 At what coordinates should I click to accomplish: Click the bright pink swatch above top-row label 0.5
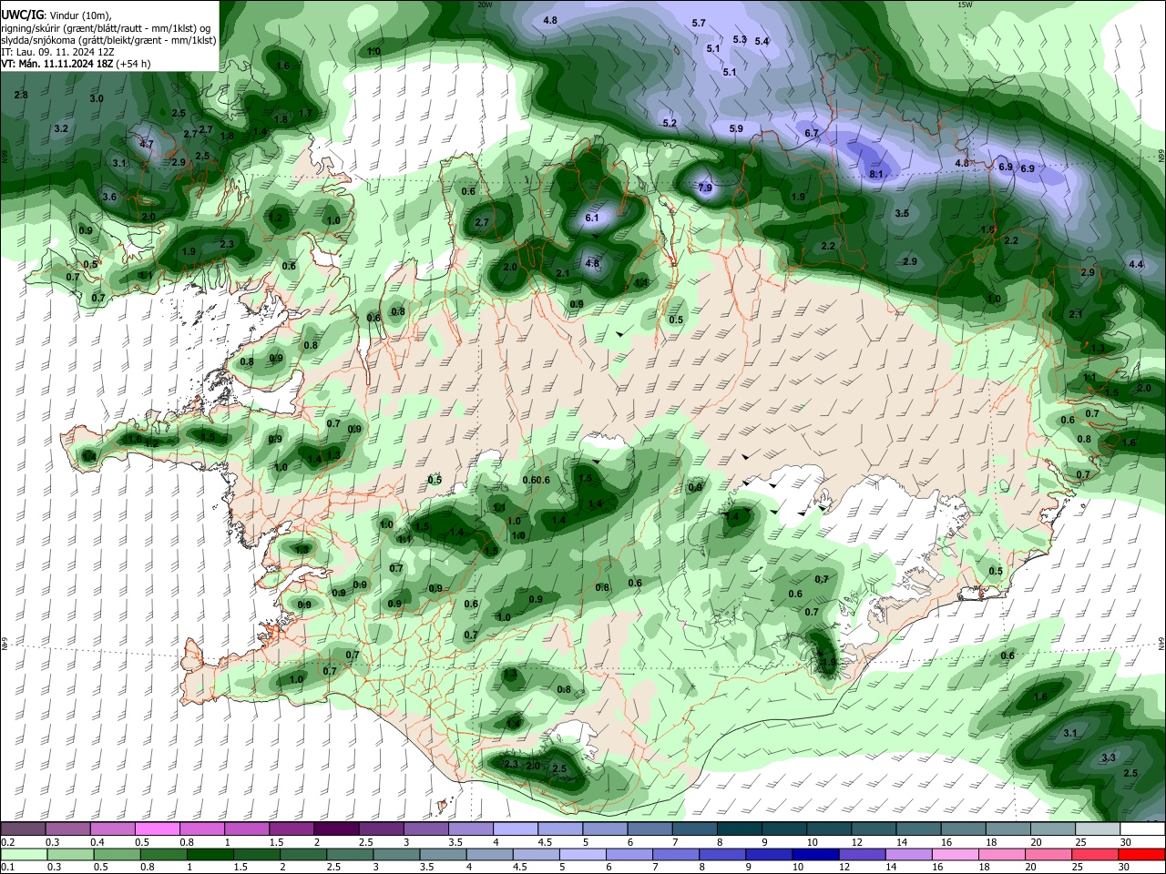coord(157,829)
